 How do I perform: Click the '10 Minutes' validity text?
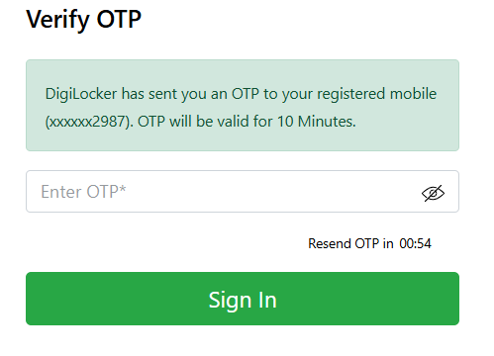316,122
